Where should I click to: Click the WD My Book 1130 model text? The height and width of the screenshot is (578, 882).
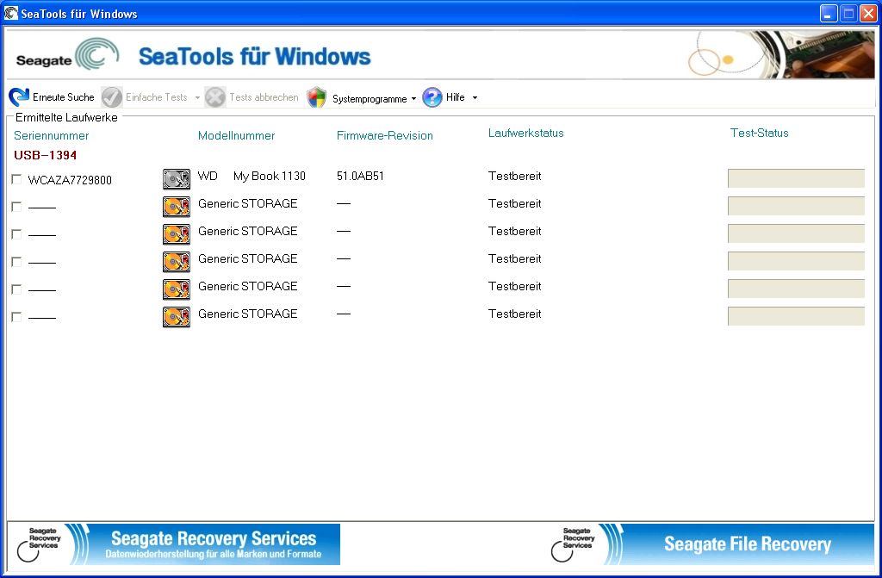point(252,177)
